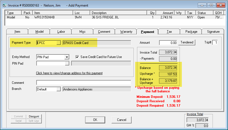Expand the Entry Method dropdown arrow

(x=67, y=57)
